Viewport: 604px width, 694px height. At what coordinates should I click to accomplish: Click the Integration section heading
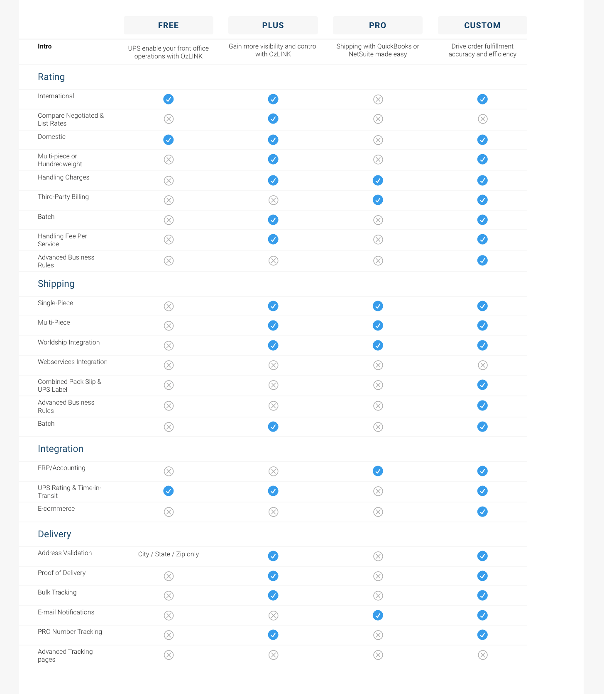click(61, 449)
